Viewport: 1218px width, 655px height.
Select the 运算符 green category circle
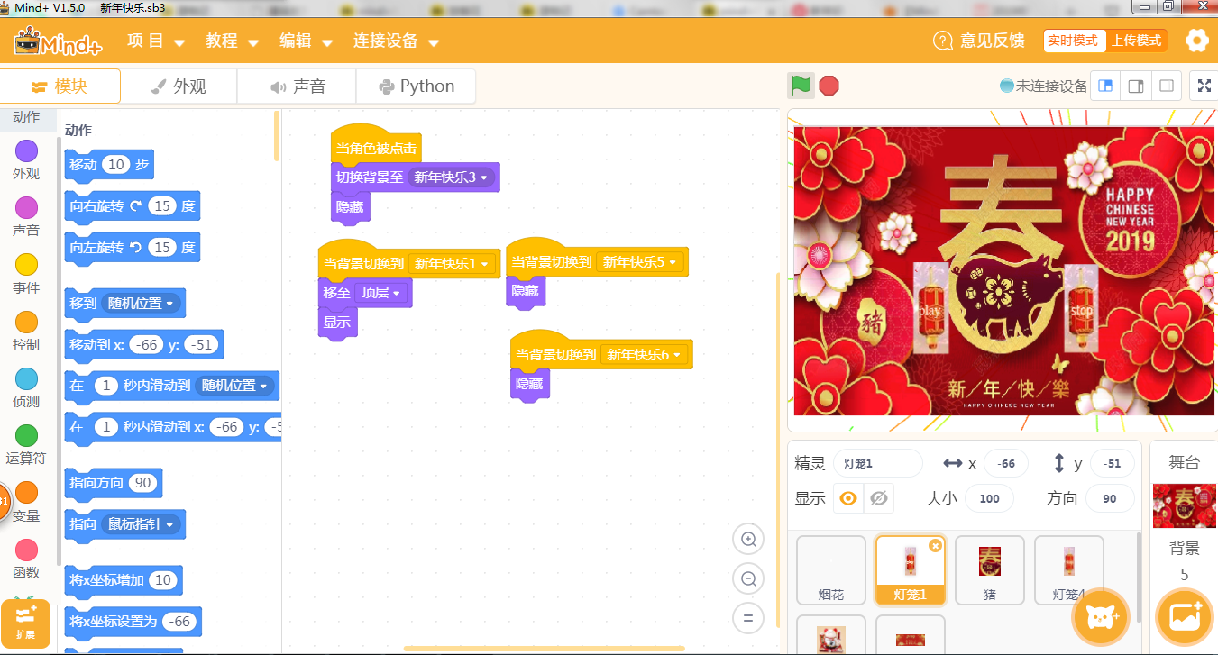coord(27,435)
